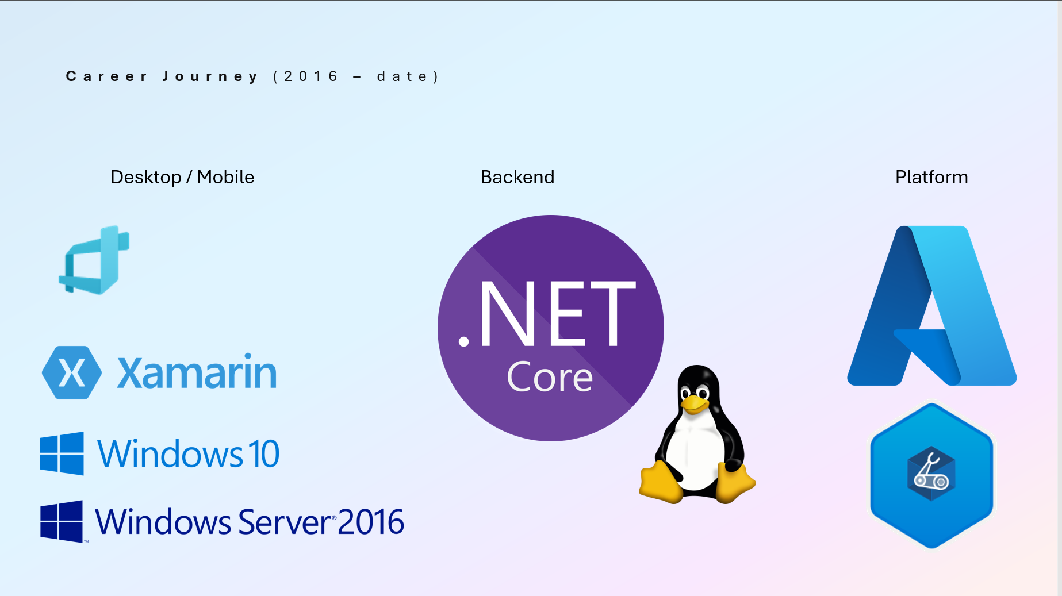The width and height of the screenshot is (1062, 596).
Task: Select the '(2016 – date)' title text
Action: click(x=355, y=76)
